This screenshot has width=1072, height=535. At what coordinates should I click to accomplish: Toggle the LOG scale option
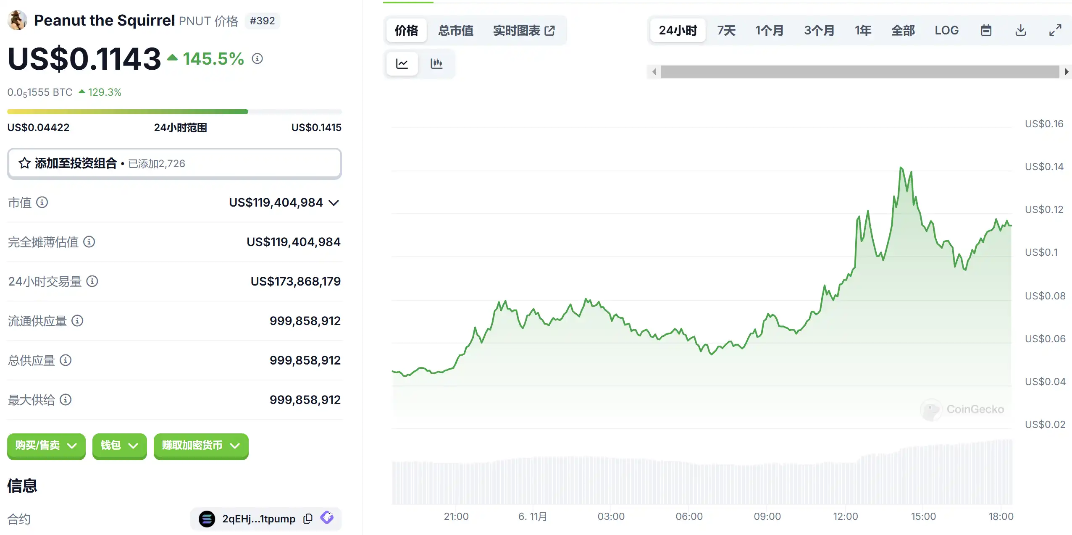point(946,30)
